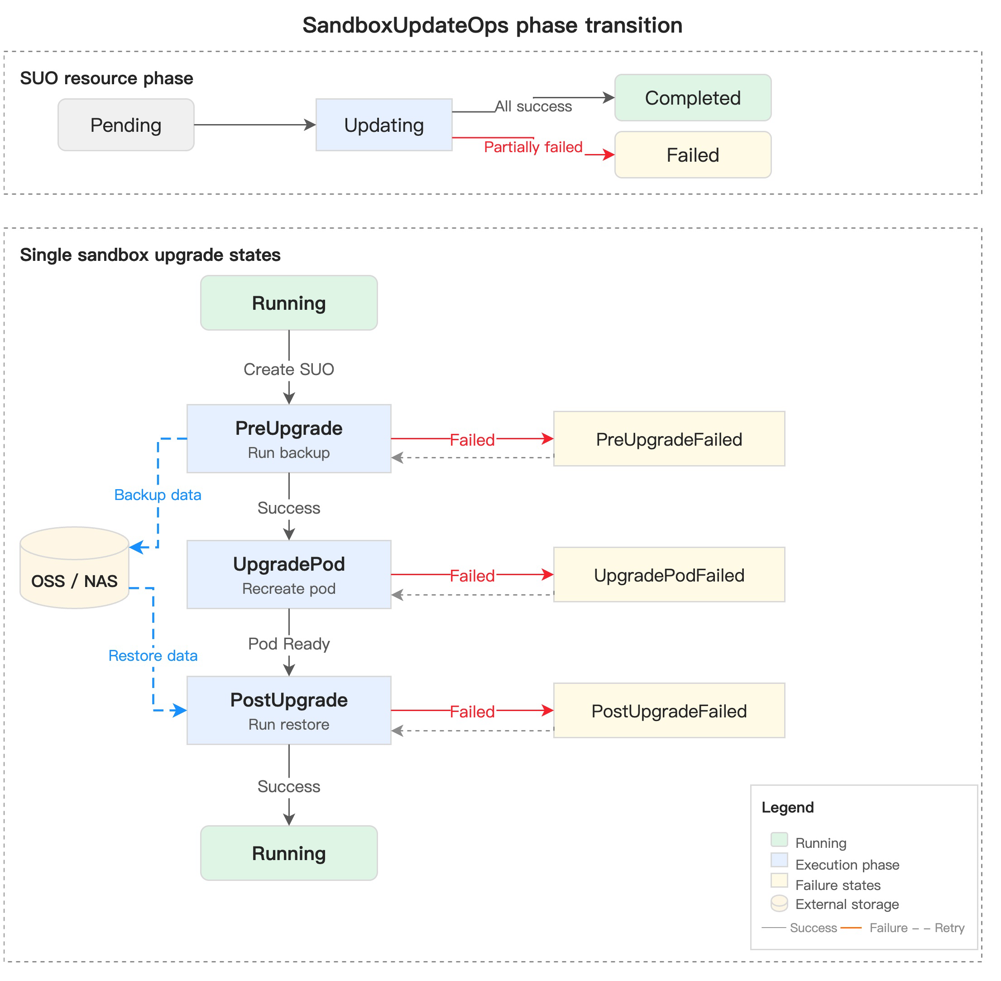Click the Completed state box
Viewport: 1001px width, 981px height.
[693, 97]
